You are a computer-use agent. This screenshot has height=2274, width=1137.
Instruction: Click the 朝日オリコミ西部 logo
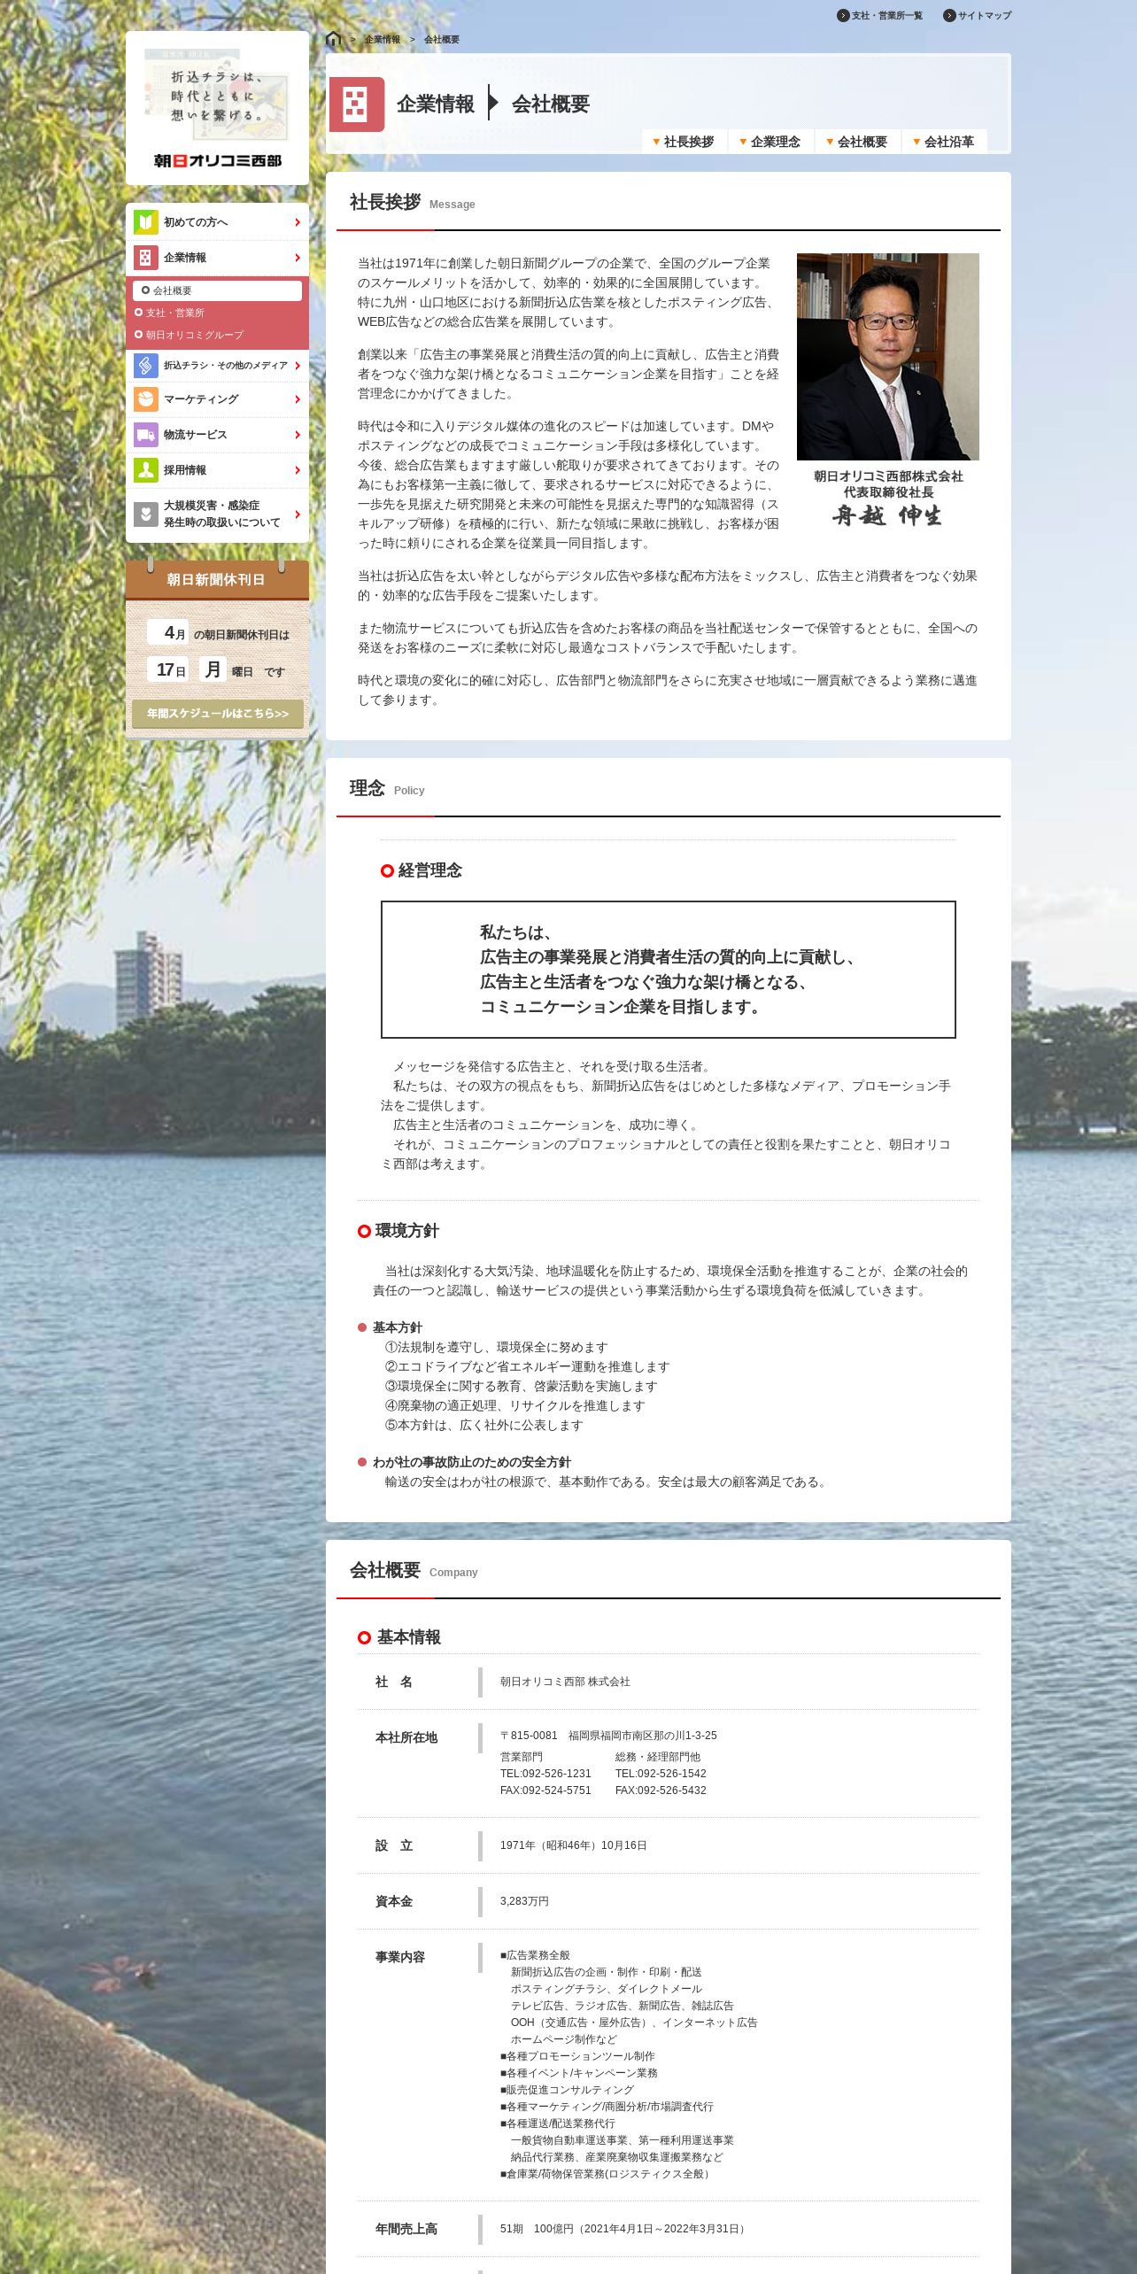(x=218, y=160)
